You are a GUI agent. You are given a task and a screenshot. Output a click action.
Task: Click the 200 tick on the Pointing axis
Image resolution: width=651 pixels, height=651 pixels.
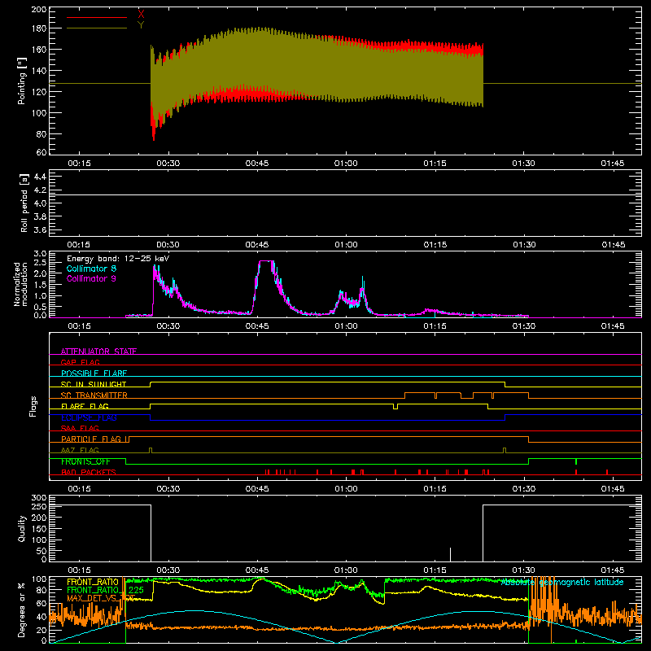tap(38, 9)
